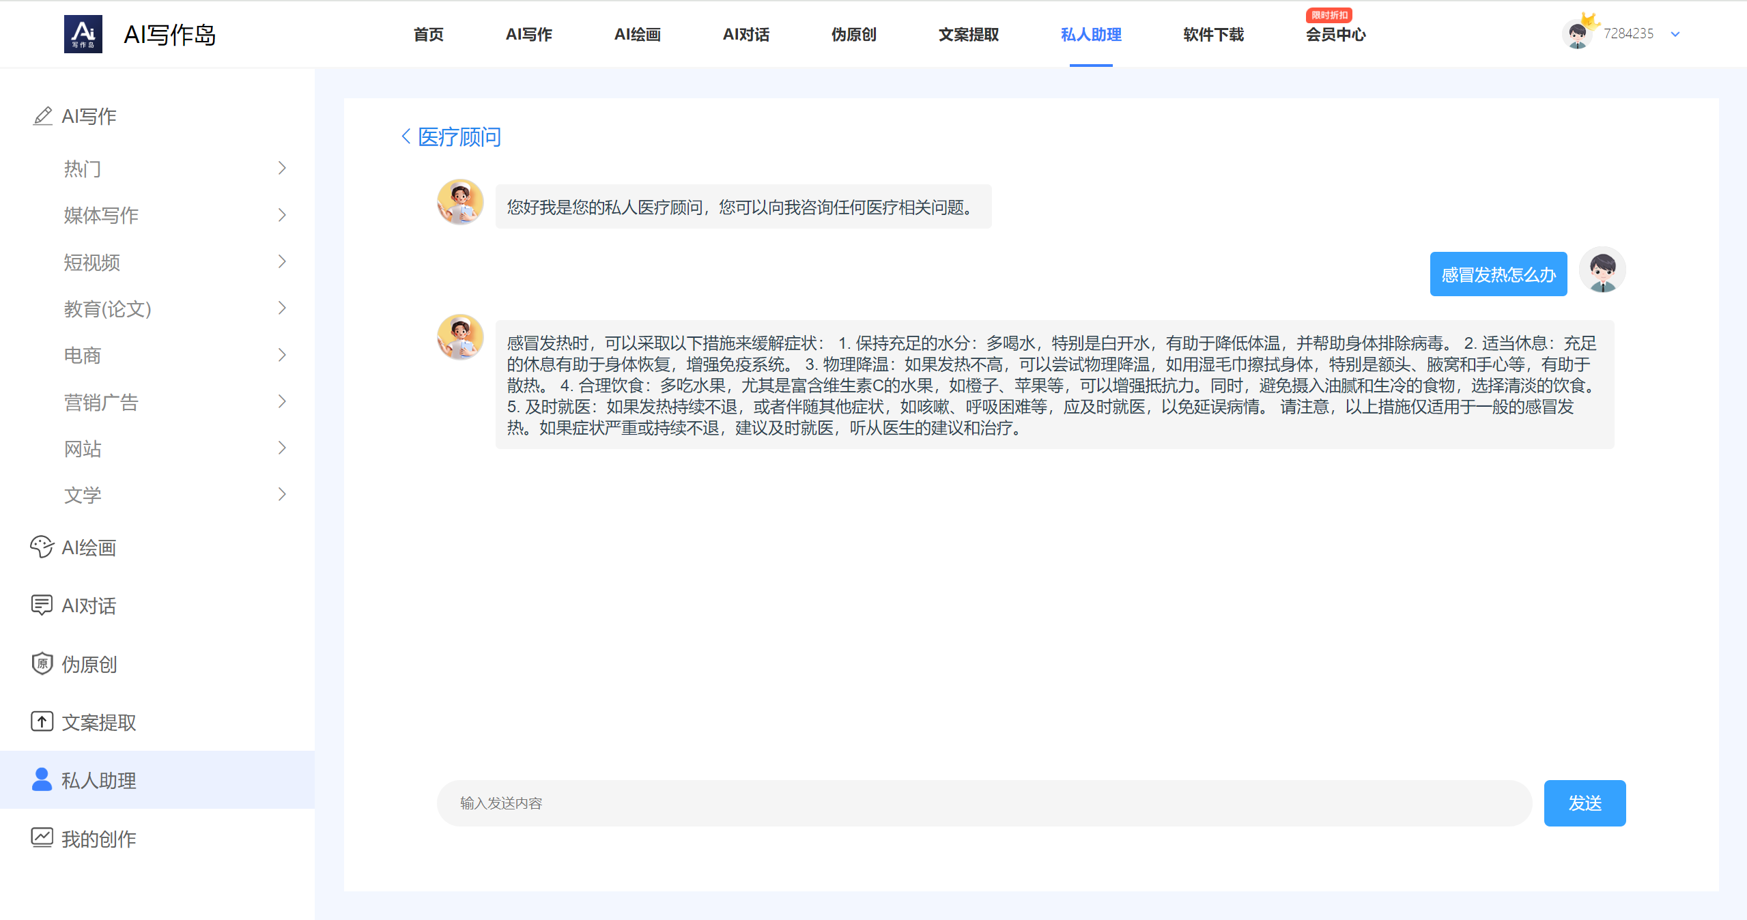Open AI对话 chat icon in sidebar

tap(42, 605)
